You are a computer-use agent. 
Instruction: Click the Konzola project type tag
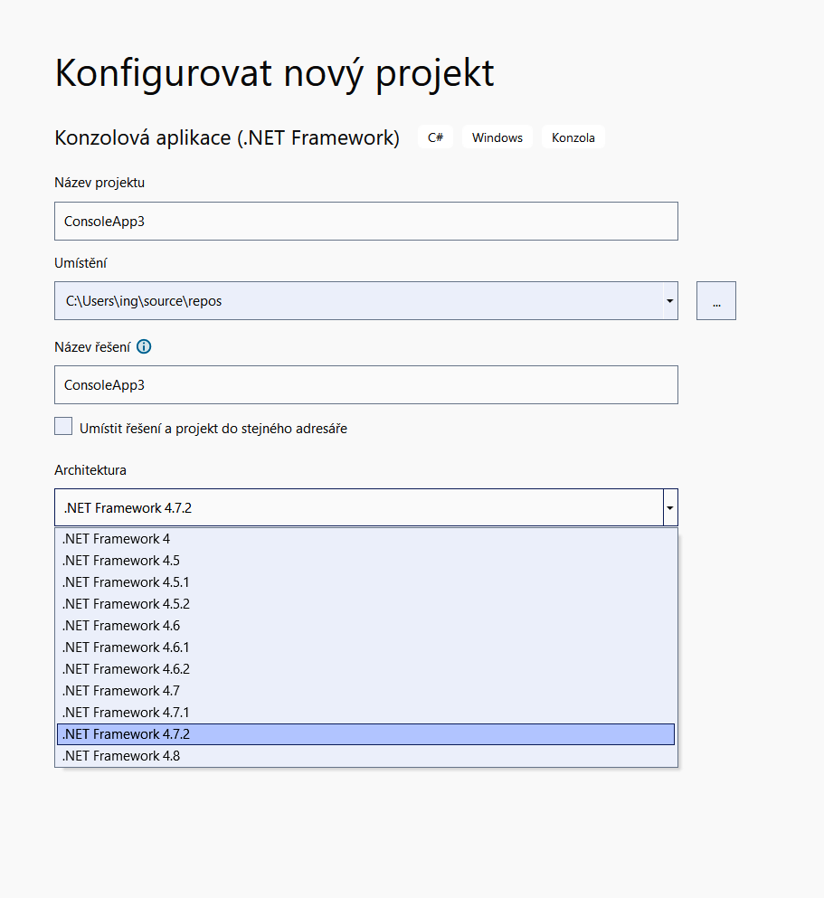[x=573, y=137]
